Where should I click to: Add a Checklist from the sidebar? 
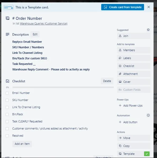tap(133, 66)
